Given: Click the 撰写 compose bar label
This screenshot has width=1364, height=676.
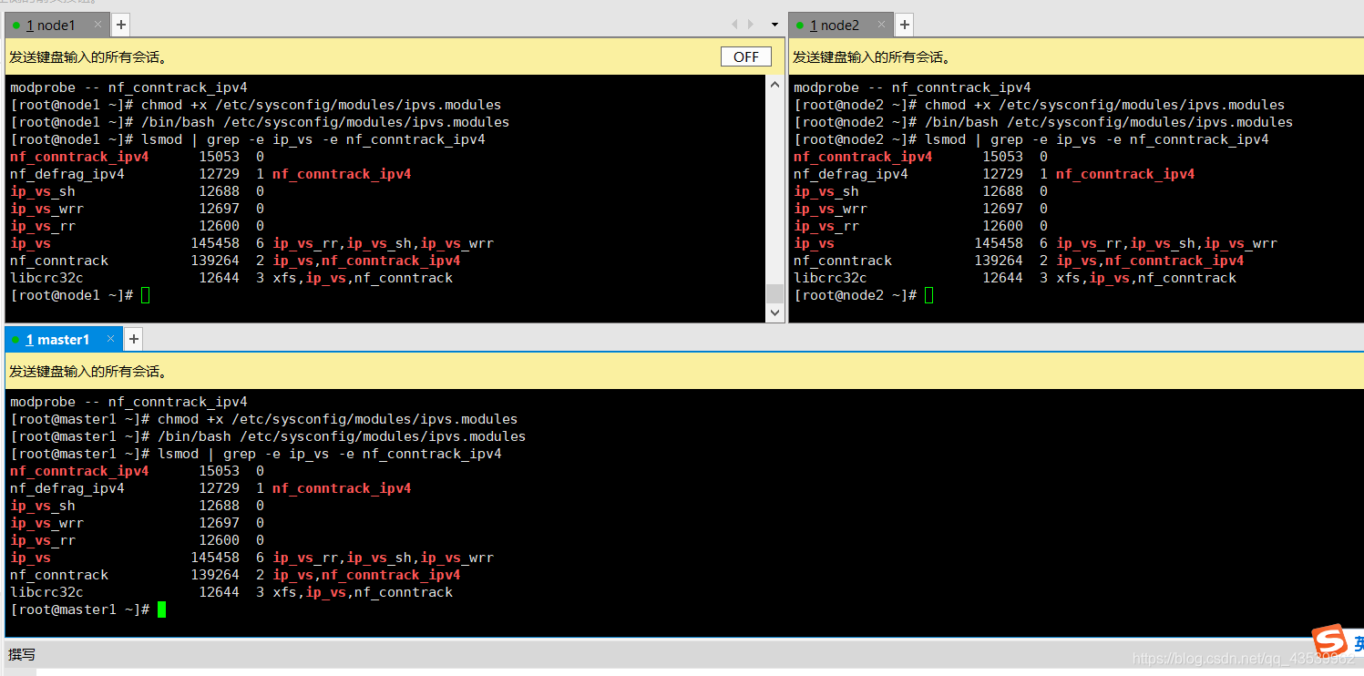Looking at the screenshot, I should [x=22, y=654].
